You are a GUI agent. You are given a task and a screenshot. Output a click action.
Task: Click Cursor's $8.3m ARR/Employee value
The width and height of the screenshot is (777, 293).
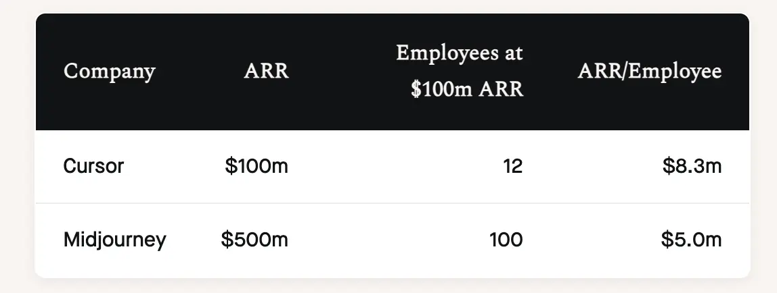point(692,166)
